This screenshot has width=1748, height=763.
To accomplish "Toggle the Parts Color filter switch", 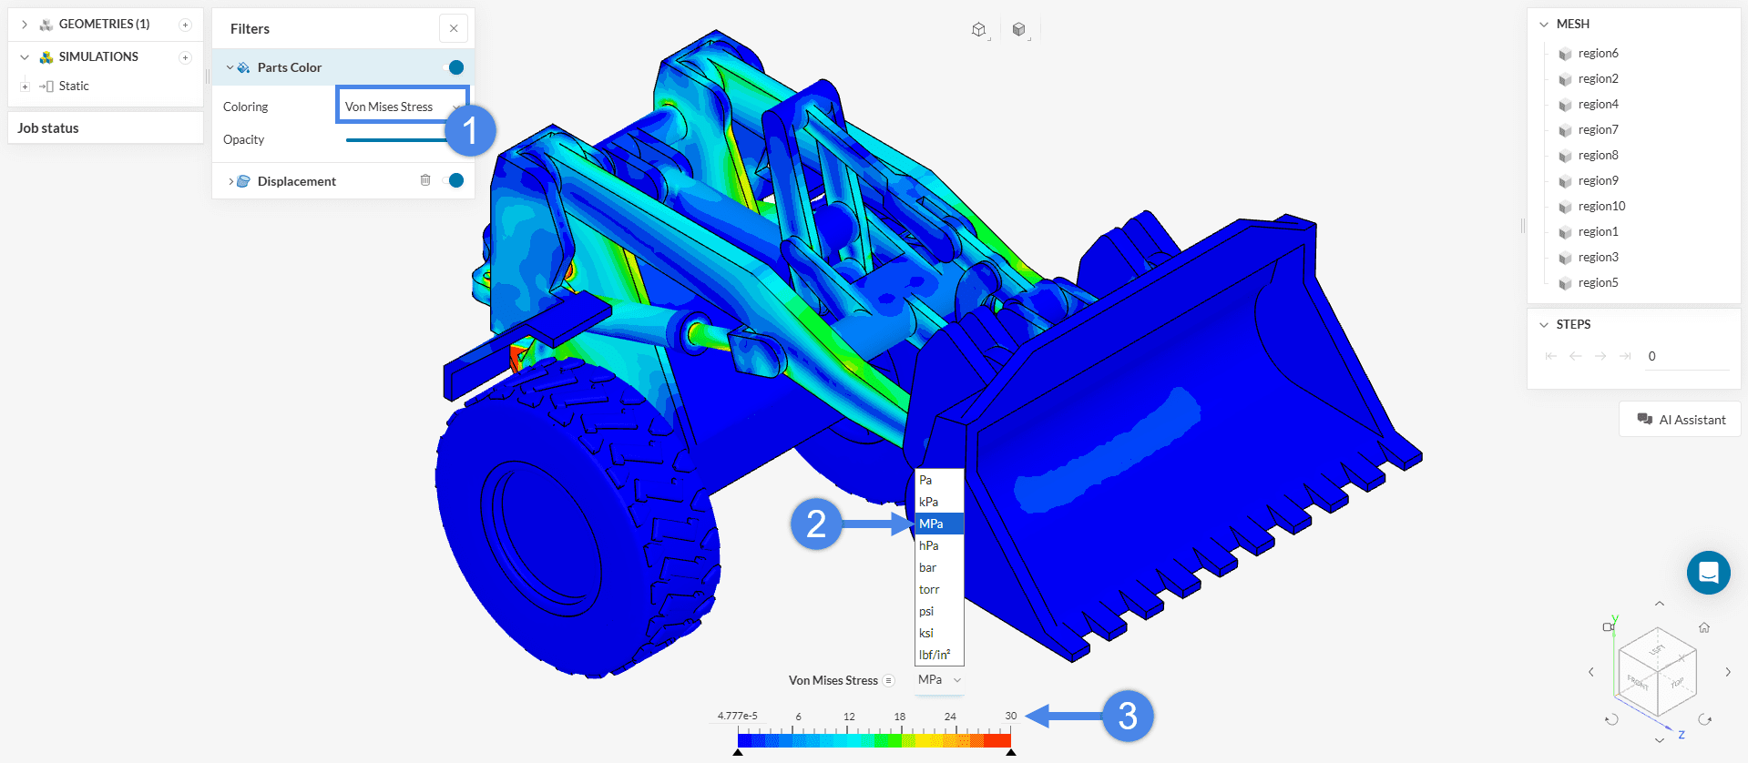I will (455, 67).
